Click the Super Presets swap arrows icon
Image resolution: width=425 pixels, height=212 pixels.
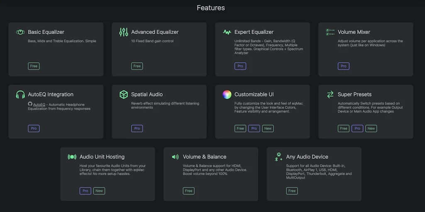point(330,95)
